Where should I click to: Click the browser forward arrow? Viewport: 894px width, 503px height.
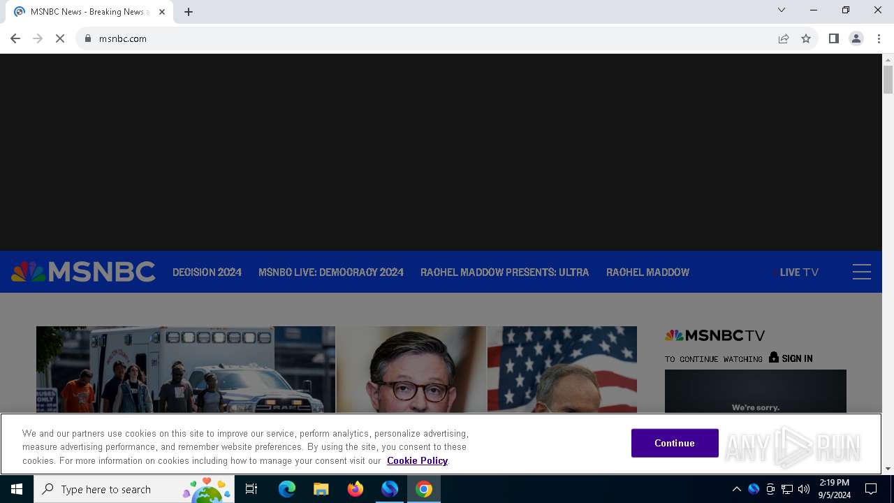coord(38,38)
